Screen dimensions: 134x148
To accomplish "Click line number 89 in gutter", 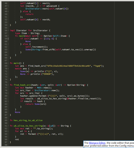I will click(6, 120).
